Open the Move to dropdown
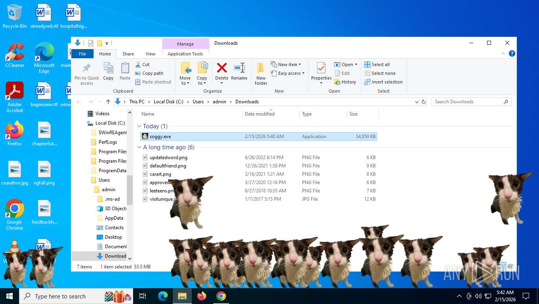The image size is (539, 304). [185, 74]
